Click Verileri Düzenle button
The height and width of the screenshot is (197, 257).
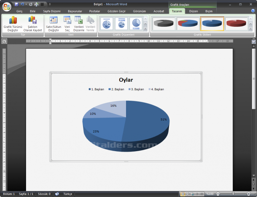coord(79,24)
